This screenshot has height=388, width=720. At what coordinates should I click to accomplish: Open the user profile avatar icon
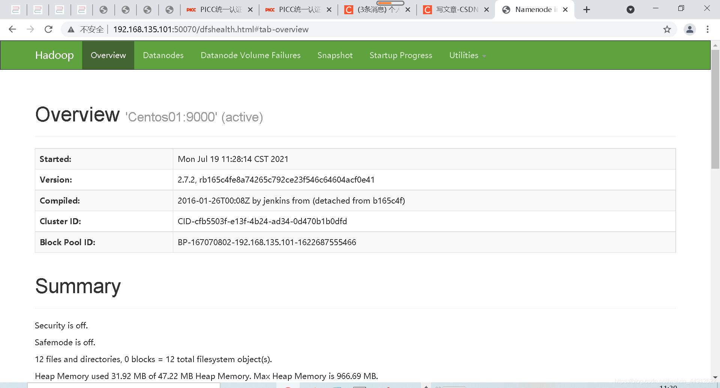coord(690,29)
